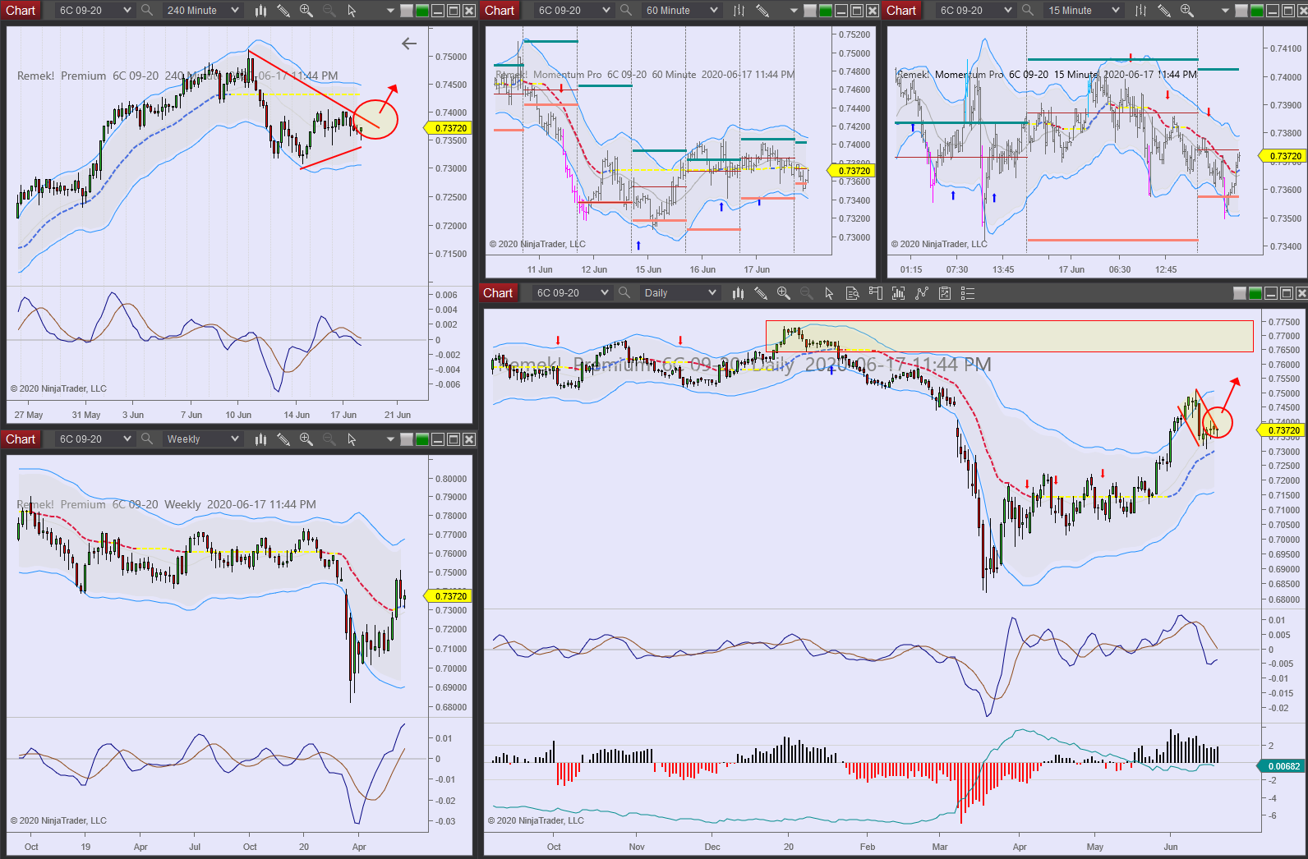Search instrument in the Daily chart

click(x=624, y=293)
